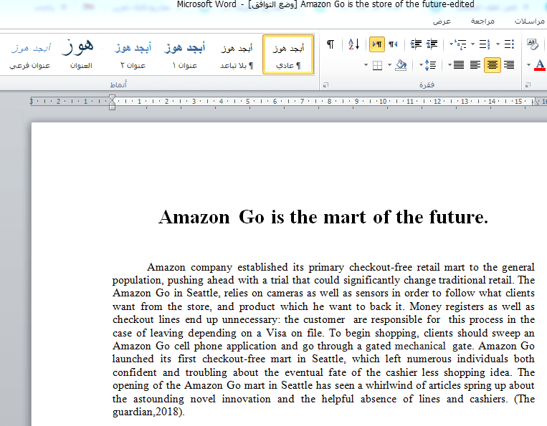The width and height of the screenshot is (547, 426).
Task: Click the first-line indent marker on ruler
Action: click(x=112, y=98)
